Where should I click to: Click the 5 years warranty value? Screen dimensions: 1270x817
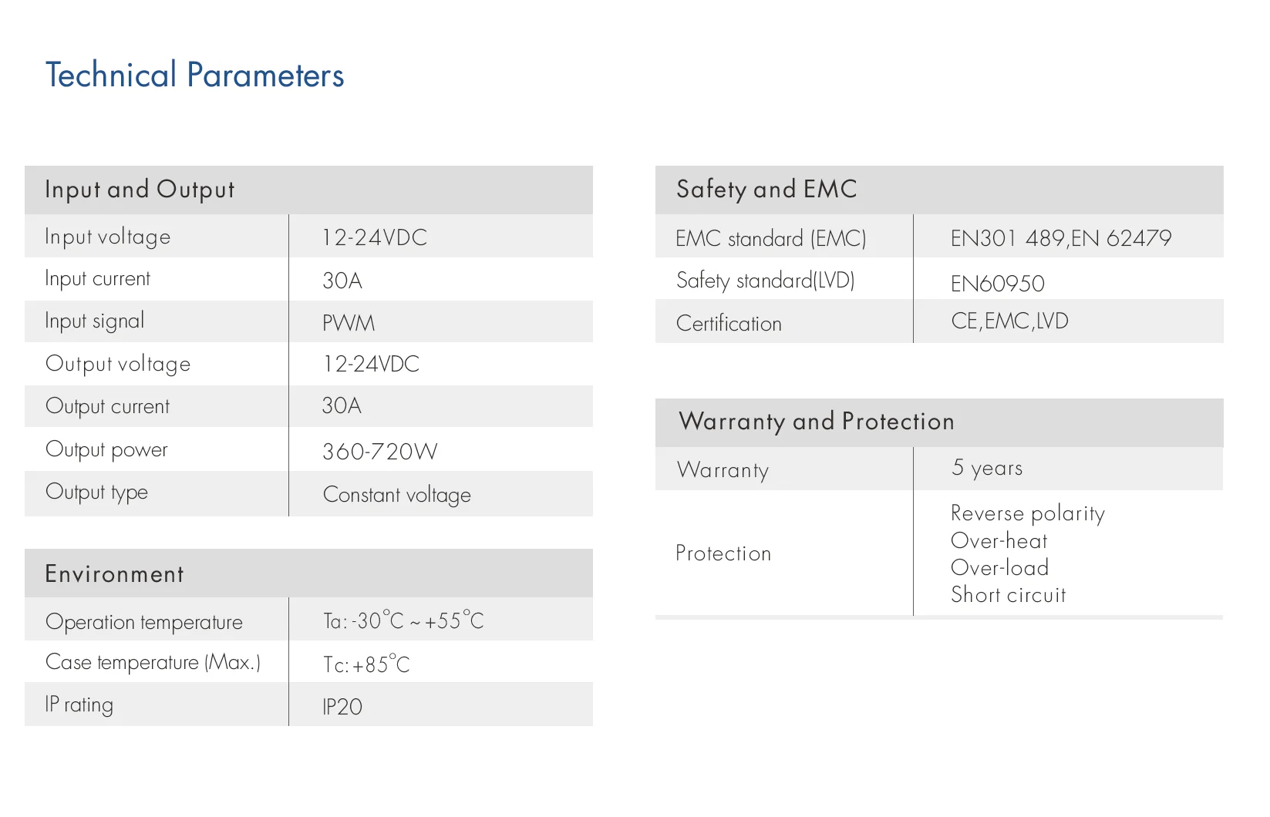click(x=987, y=468)
